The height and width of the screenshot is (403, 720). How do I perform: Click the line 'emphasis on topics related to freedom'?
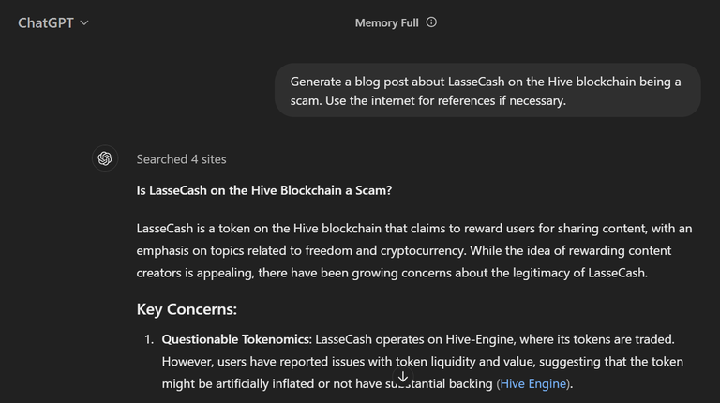coord(404,250)
